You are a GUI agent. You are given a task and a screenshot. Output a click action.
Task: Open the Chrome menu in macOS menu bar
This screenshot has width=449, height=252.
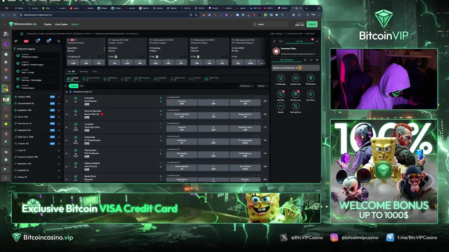click(12, 1)
